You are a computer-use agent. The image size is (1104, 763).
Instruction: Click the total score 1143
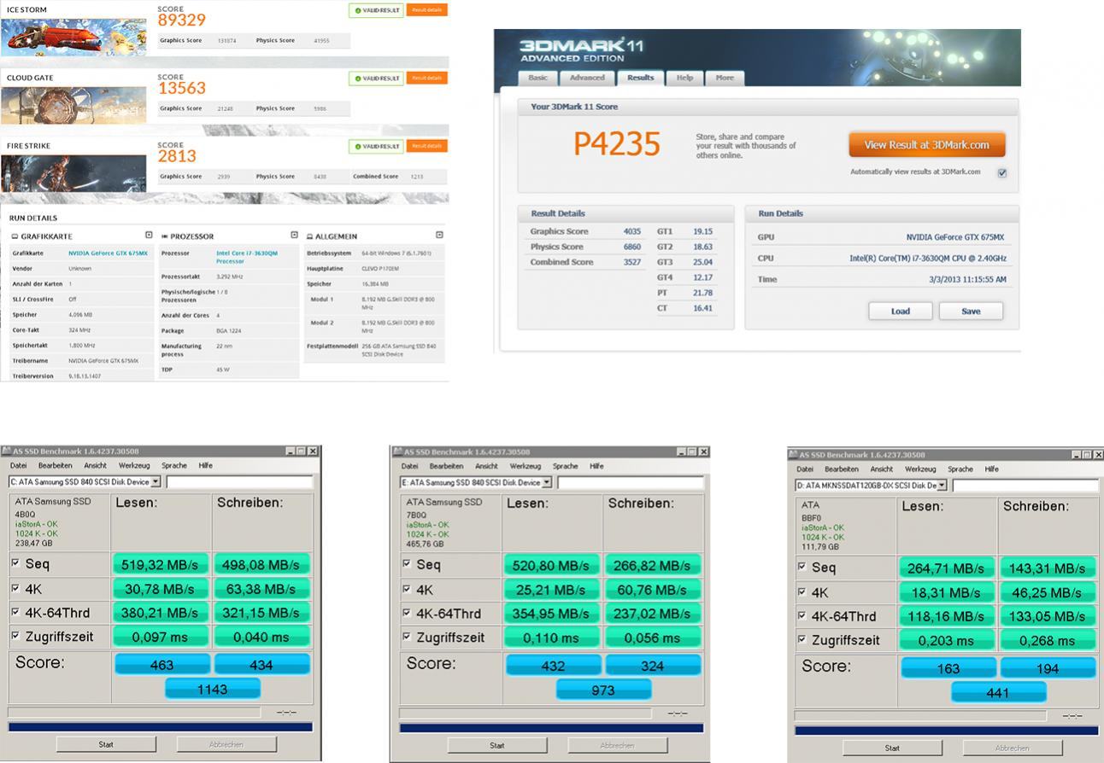tap(213, 689)
